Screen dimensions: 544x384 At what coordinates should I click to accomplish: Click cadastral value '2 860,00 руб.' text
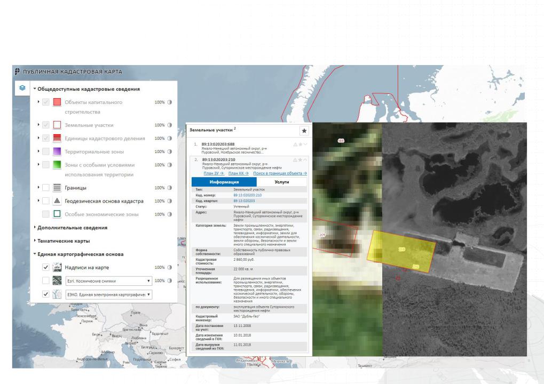click(244, 259)
